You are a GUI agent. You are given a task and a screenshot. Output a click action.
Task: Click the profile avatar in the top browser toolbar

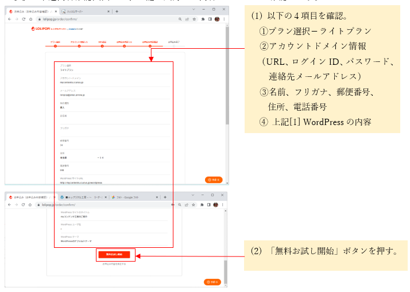pos(217,19)
